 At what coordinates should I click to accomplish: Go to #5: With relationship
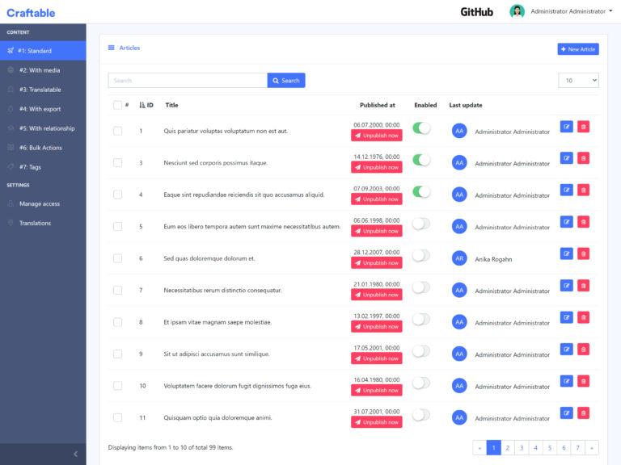[x=43, y=128]
